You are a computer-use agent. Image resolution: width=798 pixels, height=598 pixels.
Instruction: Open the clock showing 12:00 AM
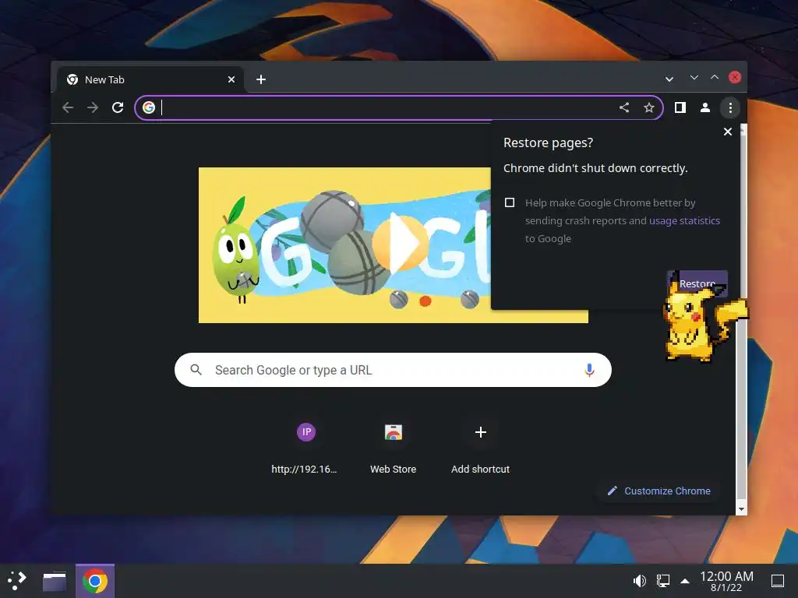(x=726, y=581)
